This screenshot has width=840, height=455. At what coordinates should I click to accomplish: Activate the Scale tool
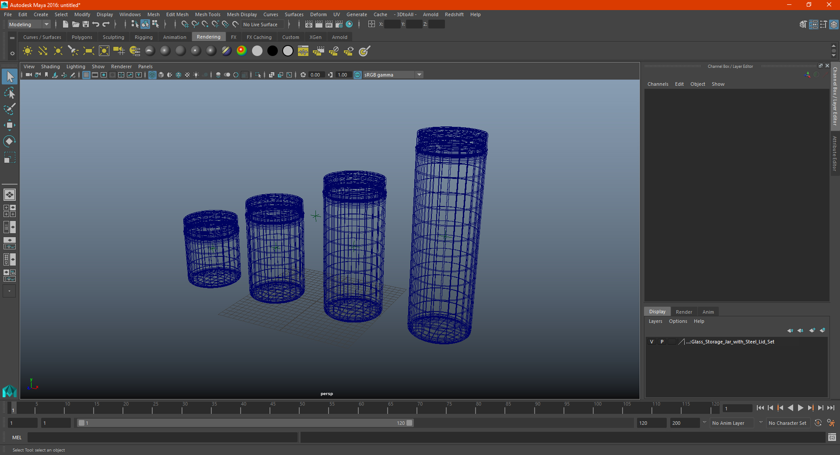[x=10, y=157]
